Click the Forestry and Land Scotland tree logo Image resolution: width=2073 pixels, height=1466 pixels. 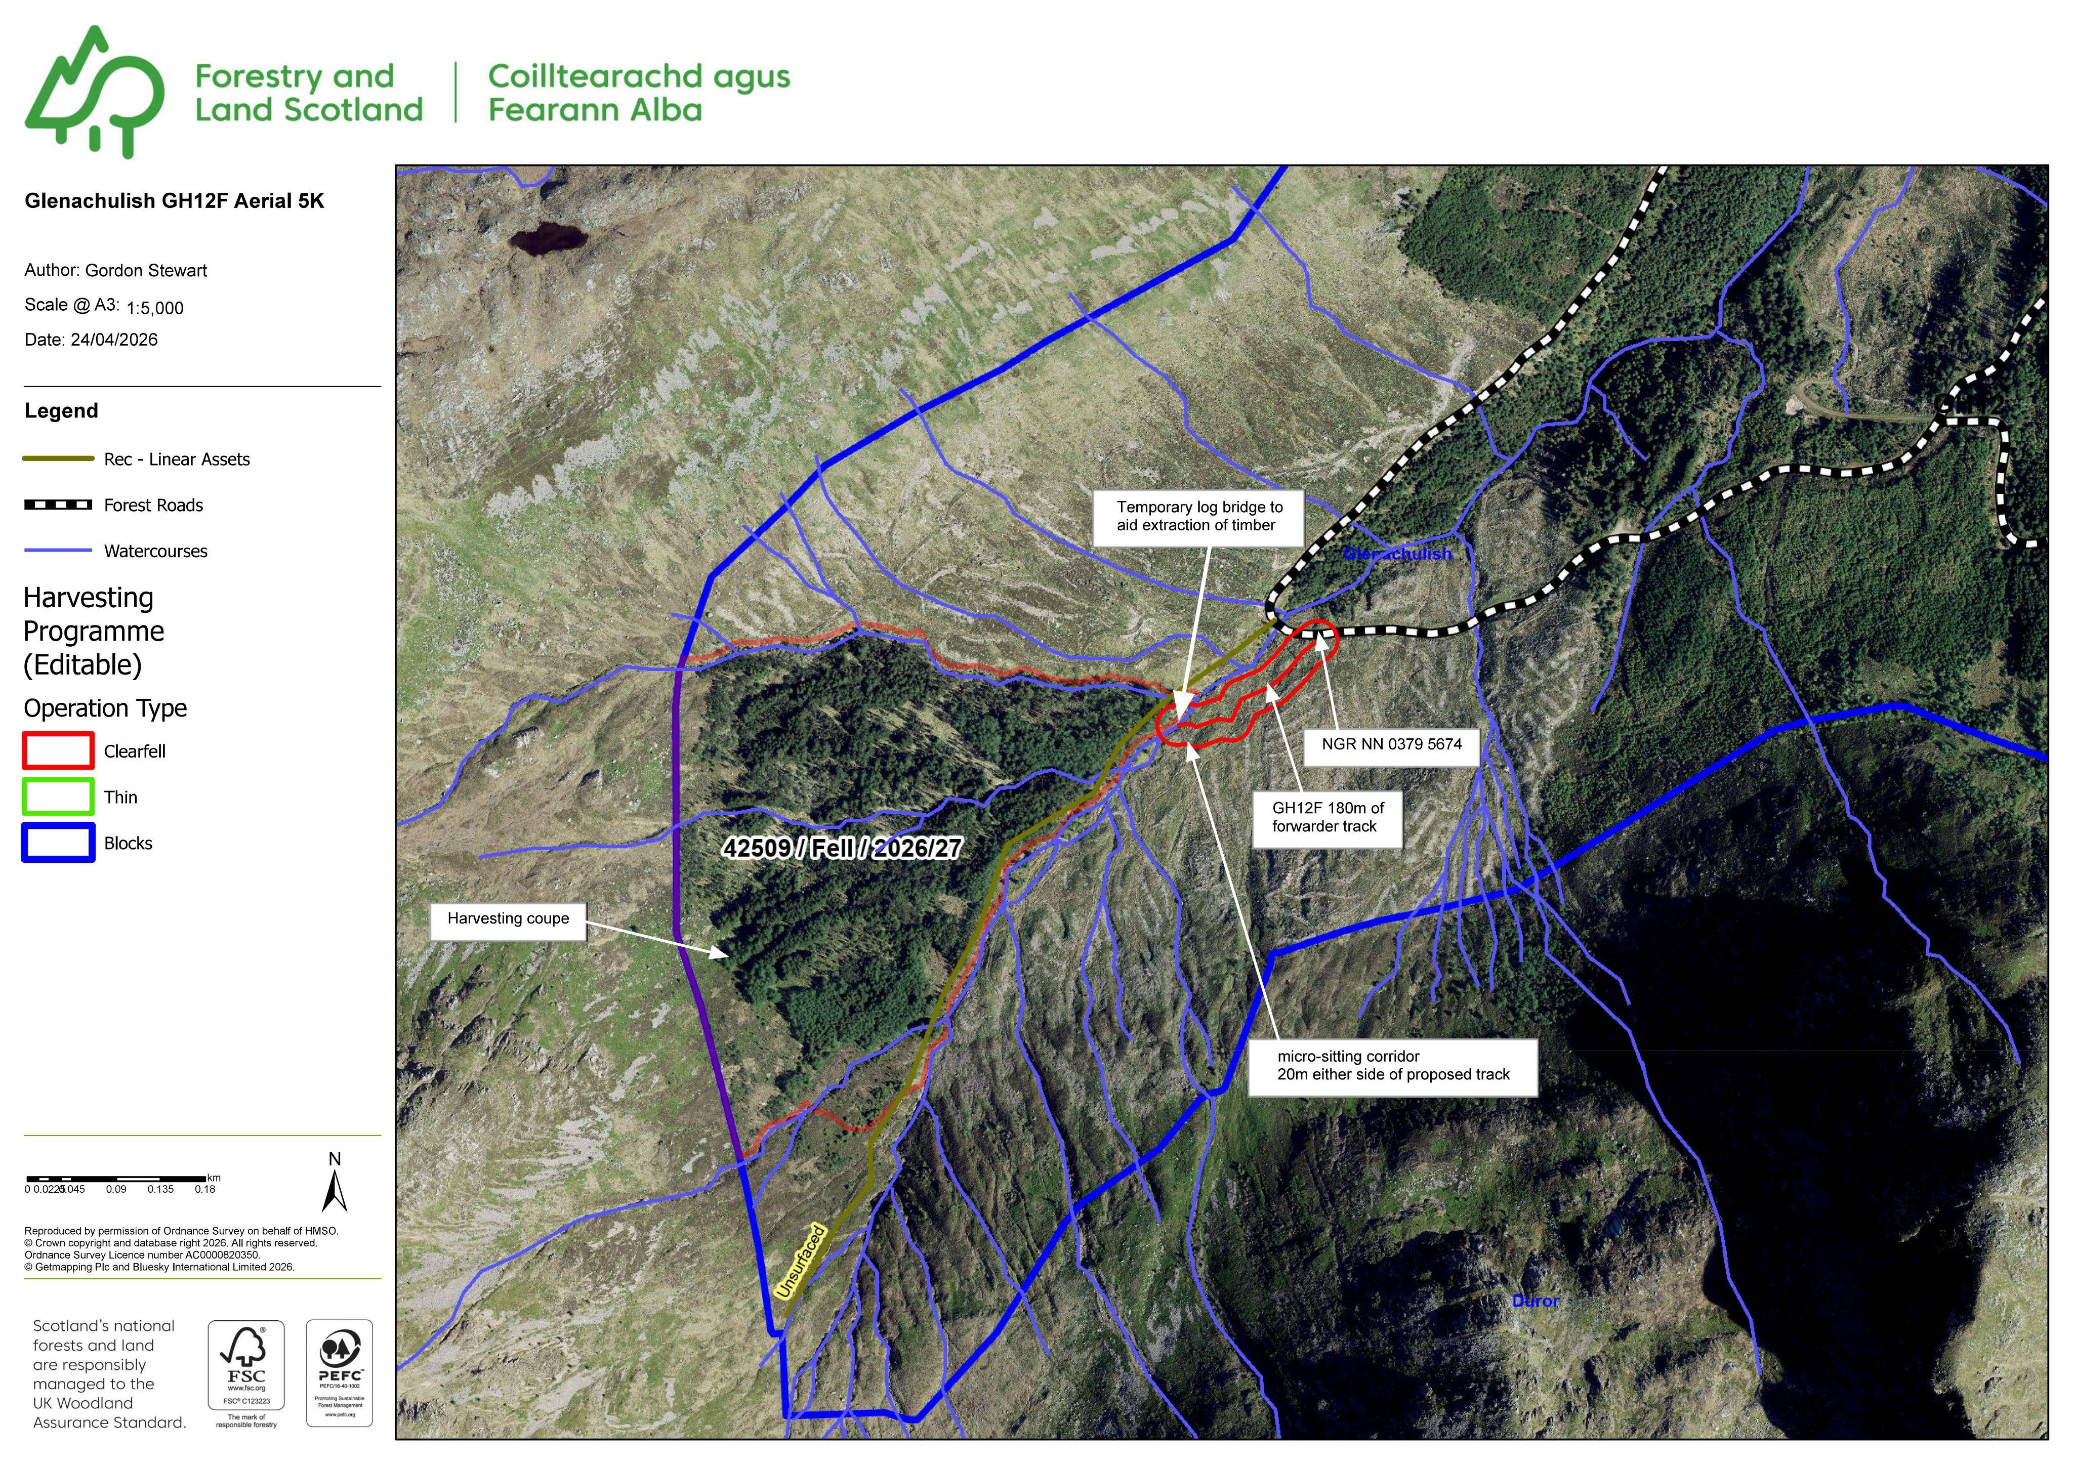coord(94,91)
